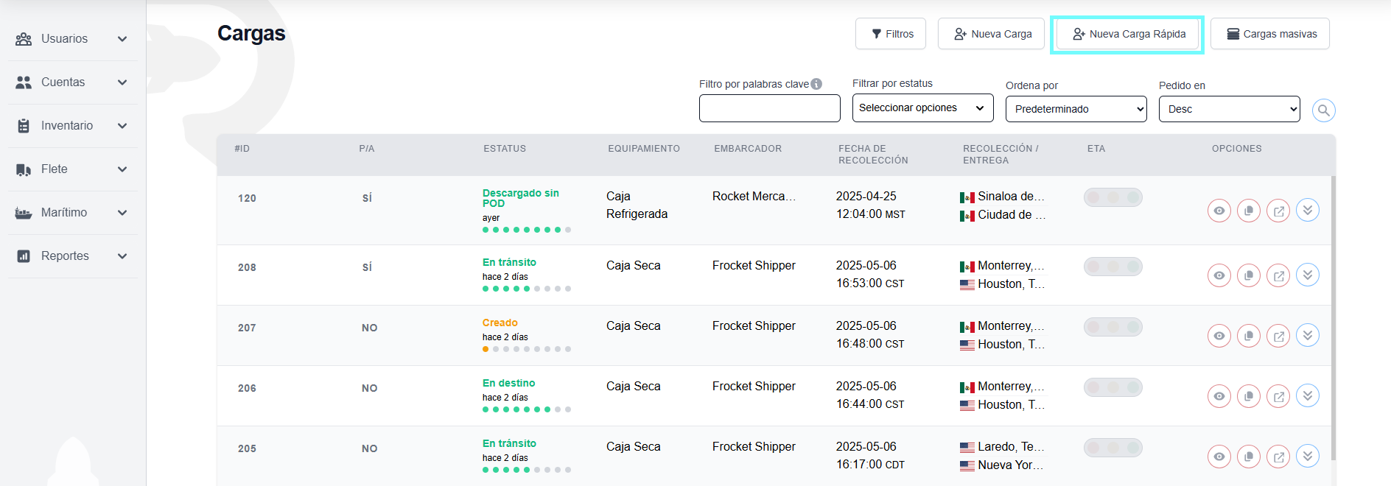The height and width of the screenshot is (486, 1391).
Task: Open the Ordena por dropdown
Action: tap(1076, 109)
